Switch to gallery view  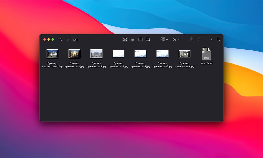click(148, 39)
